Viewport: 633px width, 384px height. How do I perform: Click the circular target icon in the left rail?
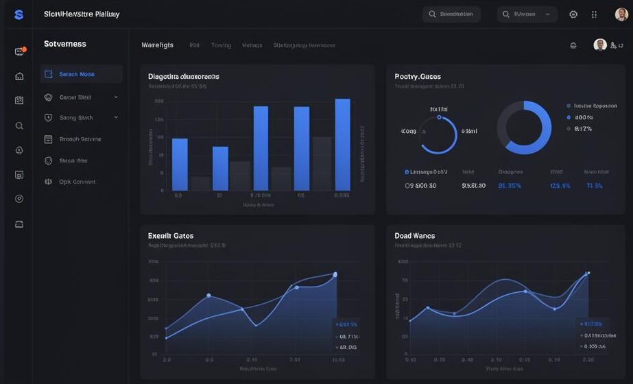(19, 199)
